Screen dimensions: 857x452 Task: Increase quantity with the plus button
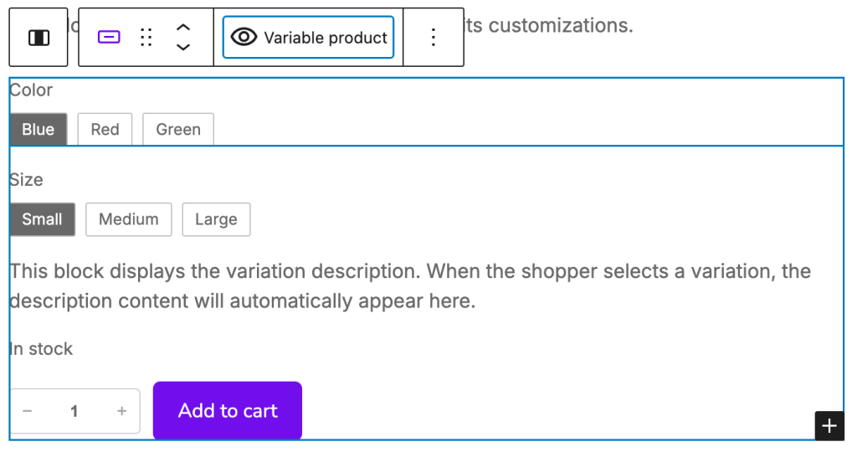click(122, 411)
